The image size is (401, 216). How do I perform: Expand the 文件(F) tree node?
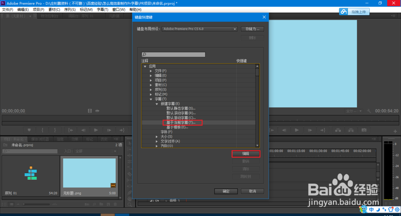(151, 71)
